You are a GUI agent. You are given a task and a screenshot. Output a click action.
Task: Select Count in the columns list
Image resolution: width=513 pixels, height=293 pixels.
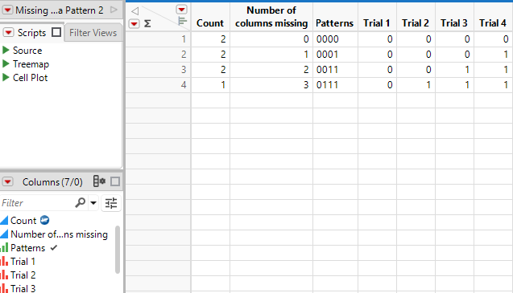(23, 221)
